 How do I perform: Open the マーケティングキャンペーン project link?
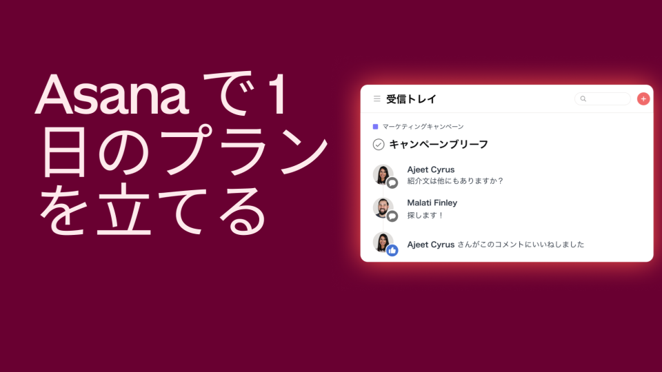pyautogui.click(x=423, y=127)
